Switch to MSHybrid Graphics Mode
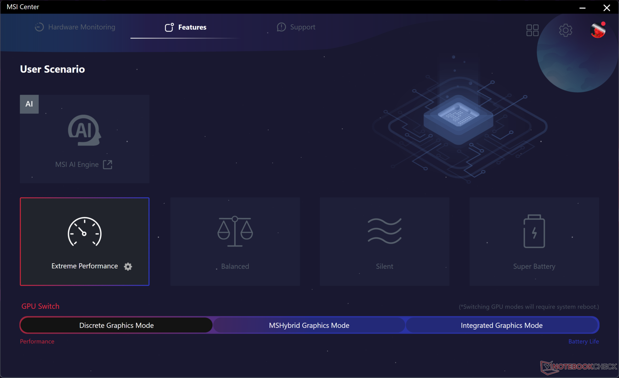The width and height of the screenshot is (619, 378). [x=309, y=325]
